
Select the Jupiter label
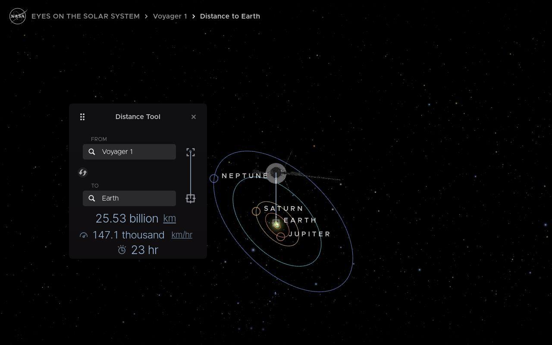click(x=310, y=234)
